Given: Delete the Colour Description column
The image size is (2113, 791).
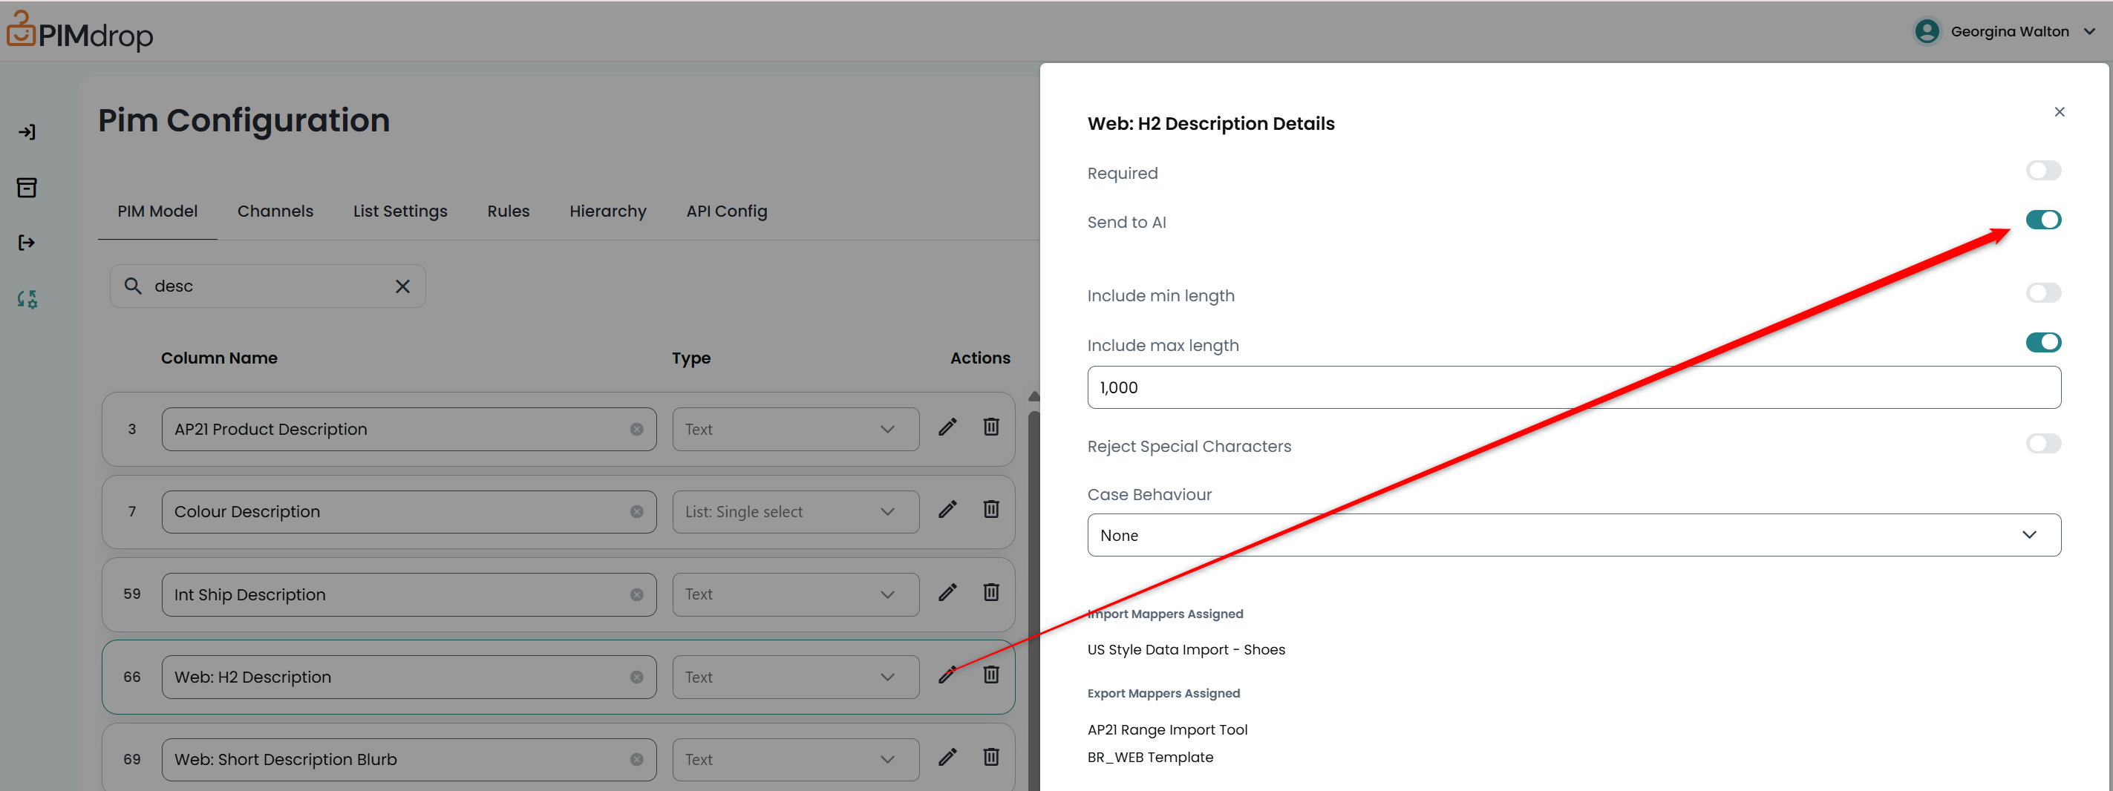Looking at the screenshot, I should coord(991,509).
